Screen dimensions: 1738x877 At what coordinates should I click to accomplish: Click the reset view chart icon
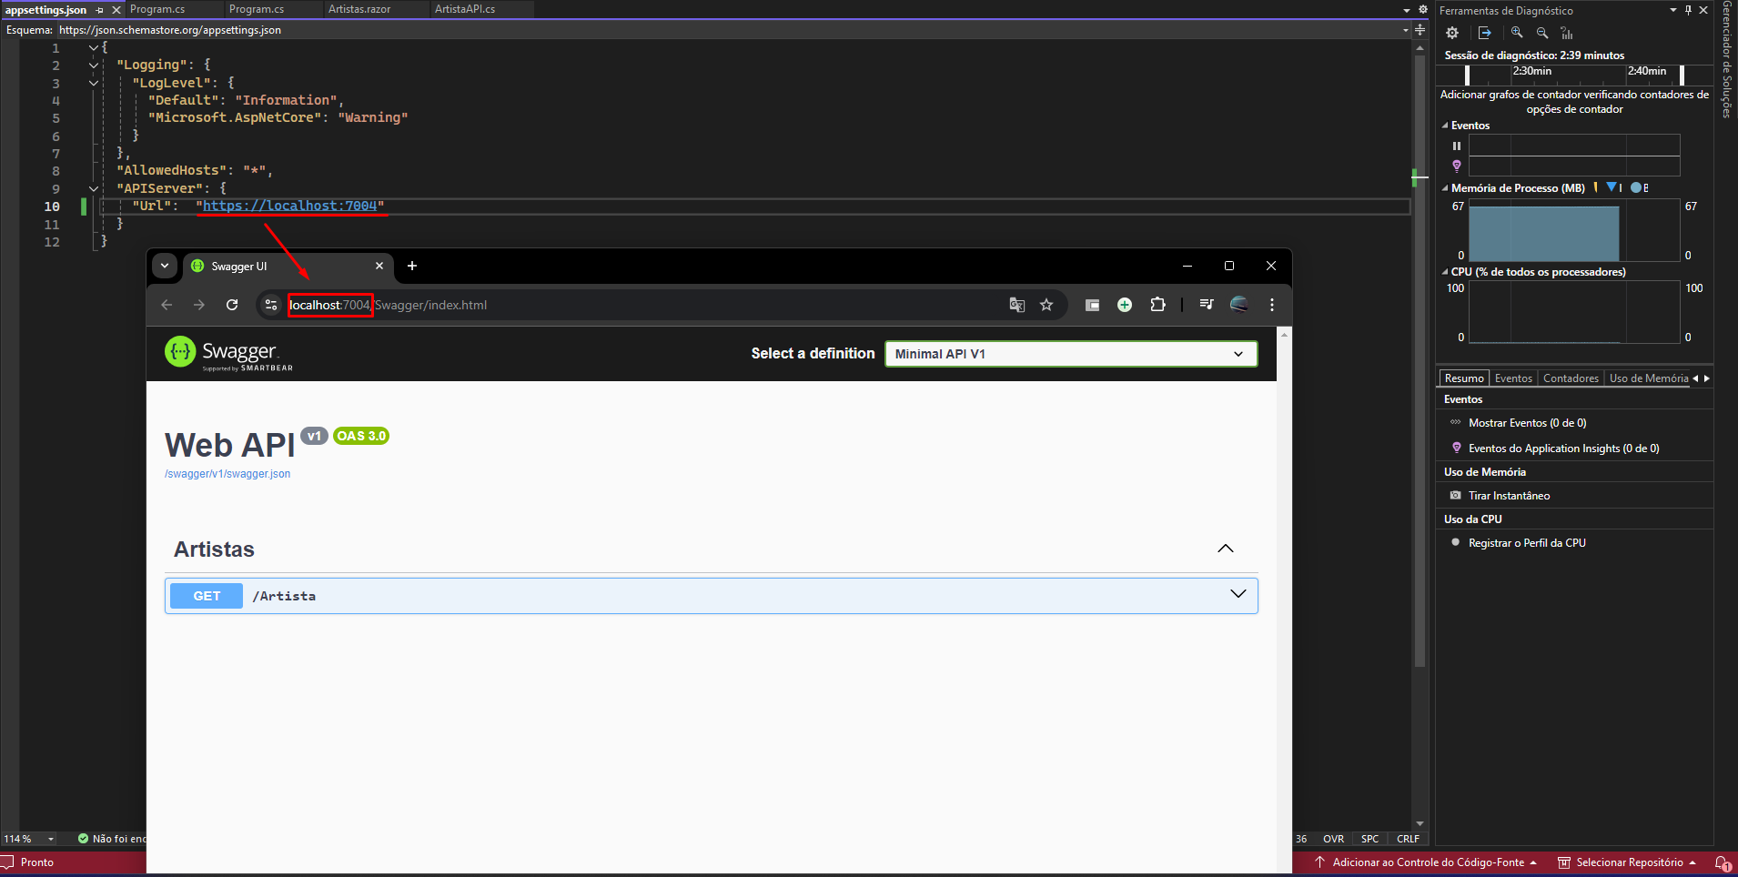[x=1567, y=33]
